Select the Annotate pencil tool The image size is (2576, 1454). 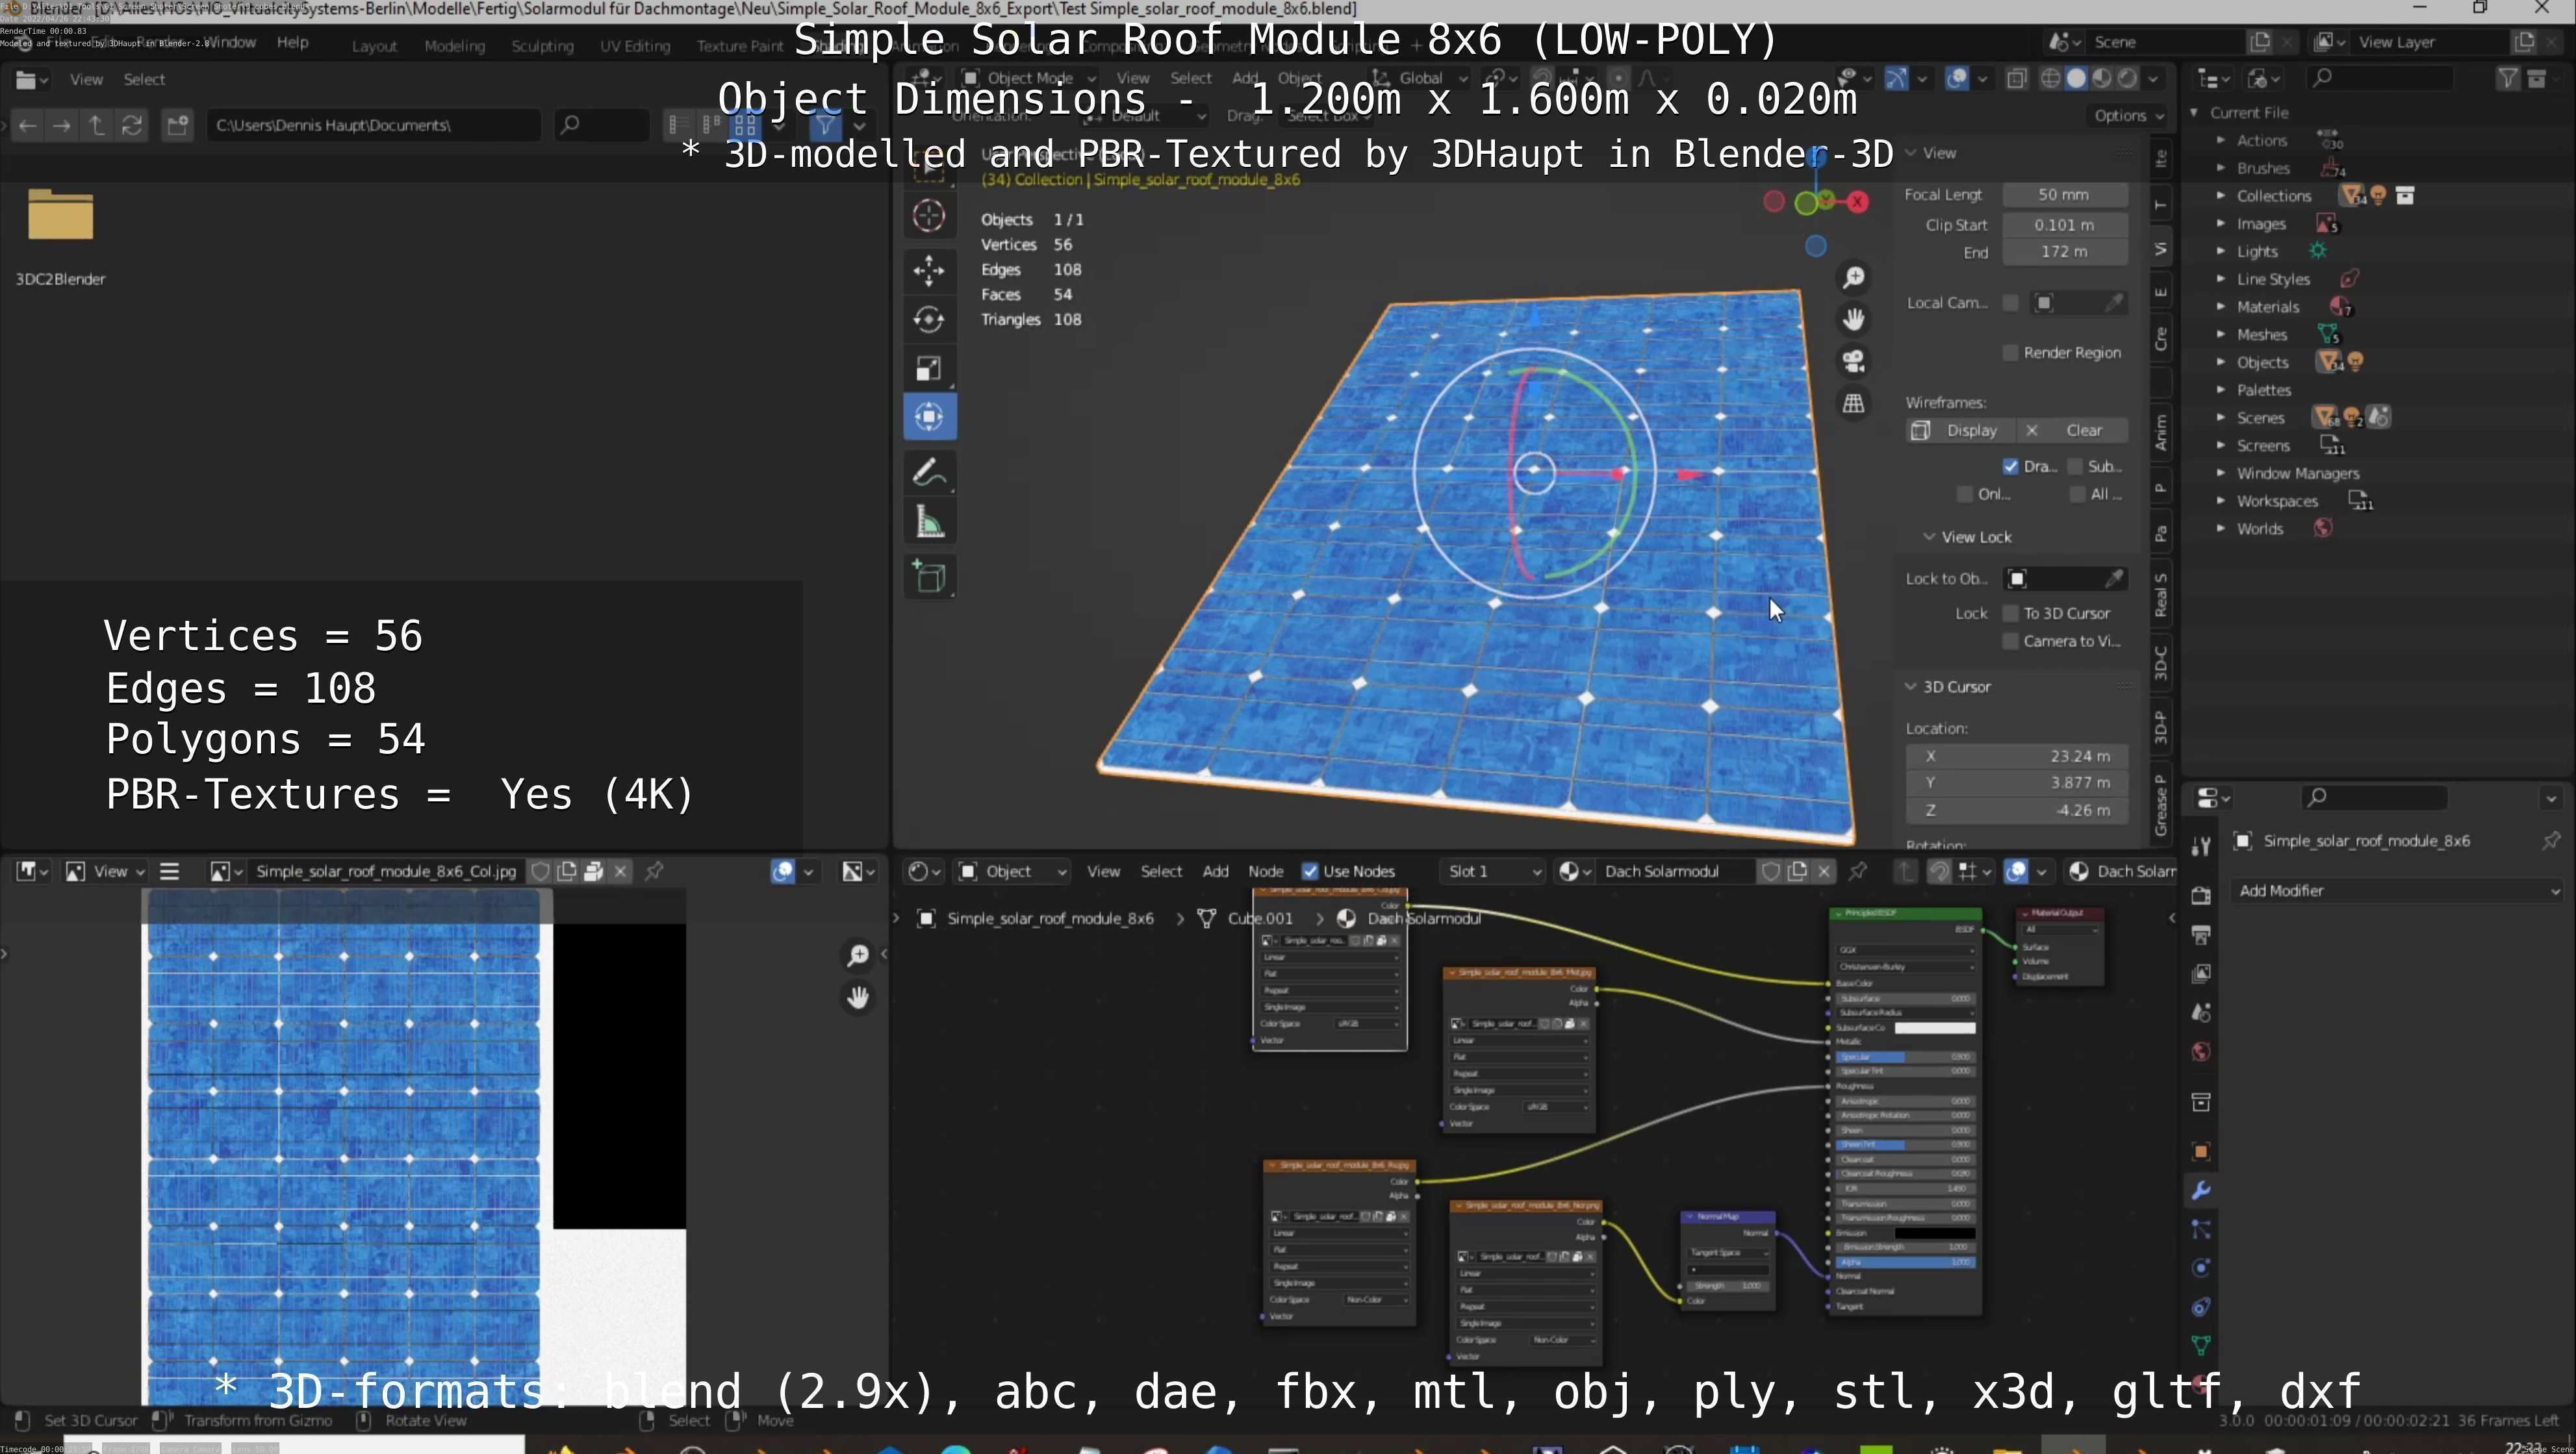(929, 473)
